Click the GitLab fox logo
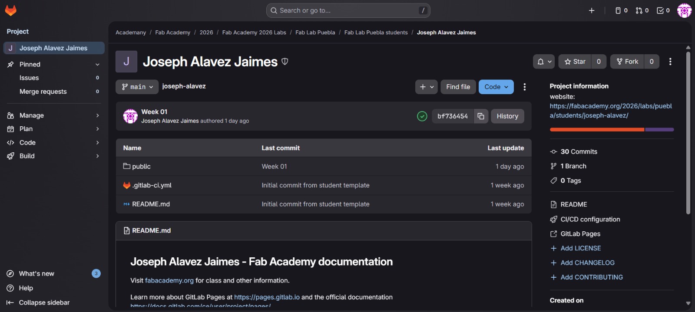This screenshot has height=312, width=695. 11,10
